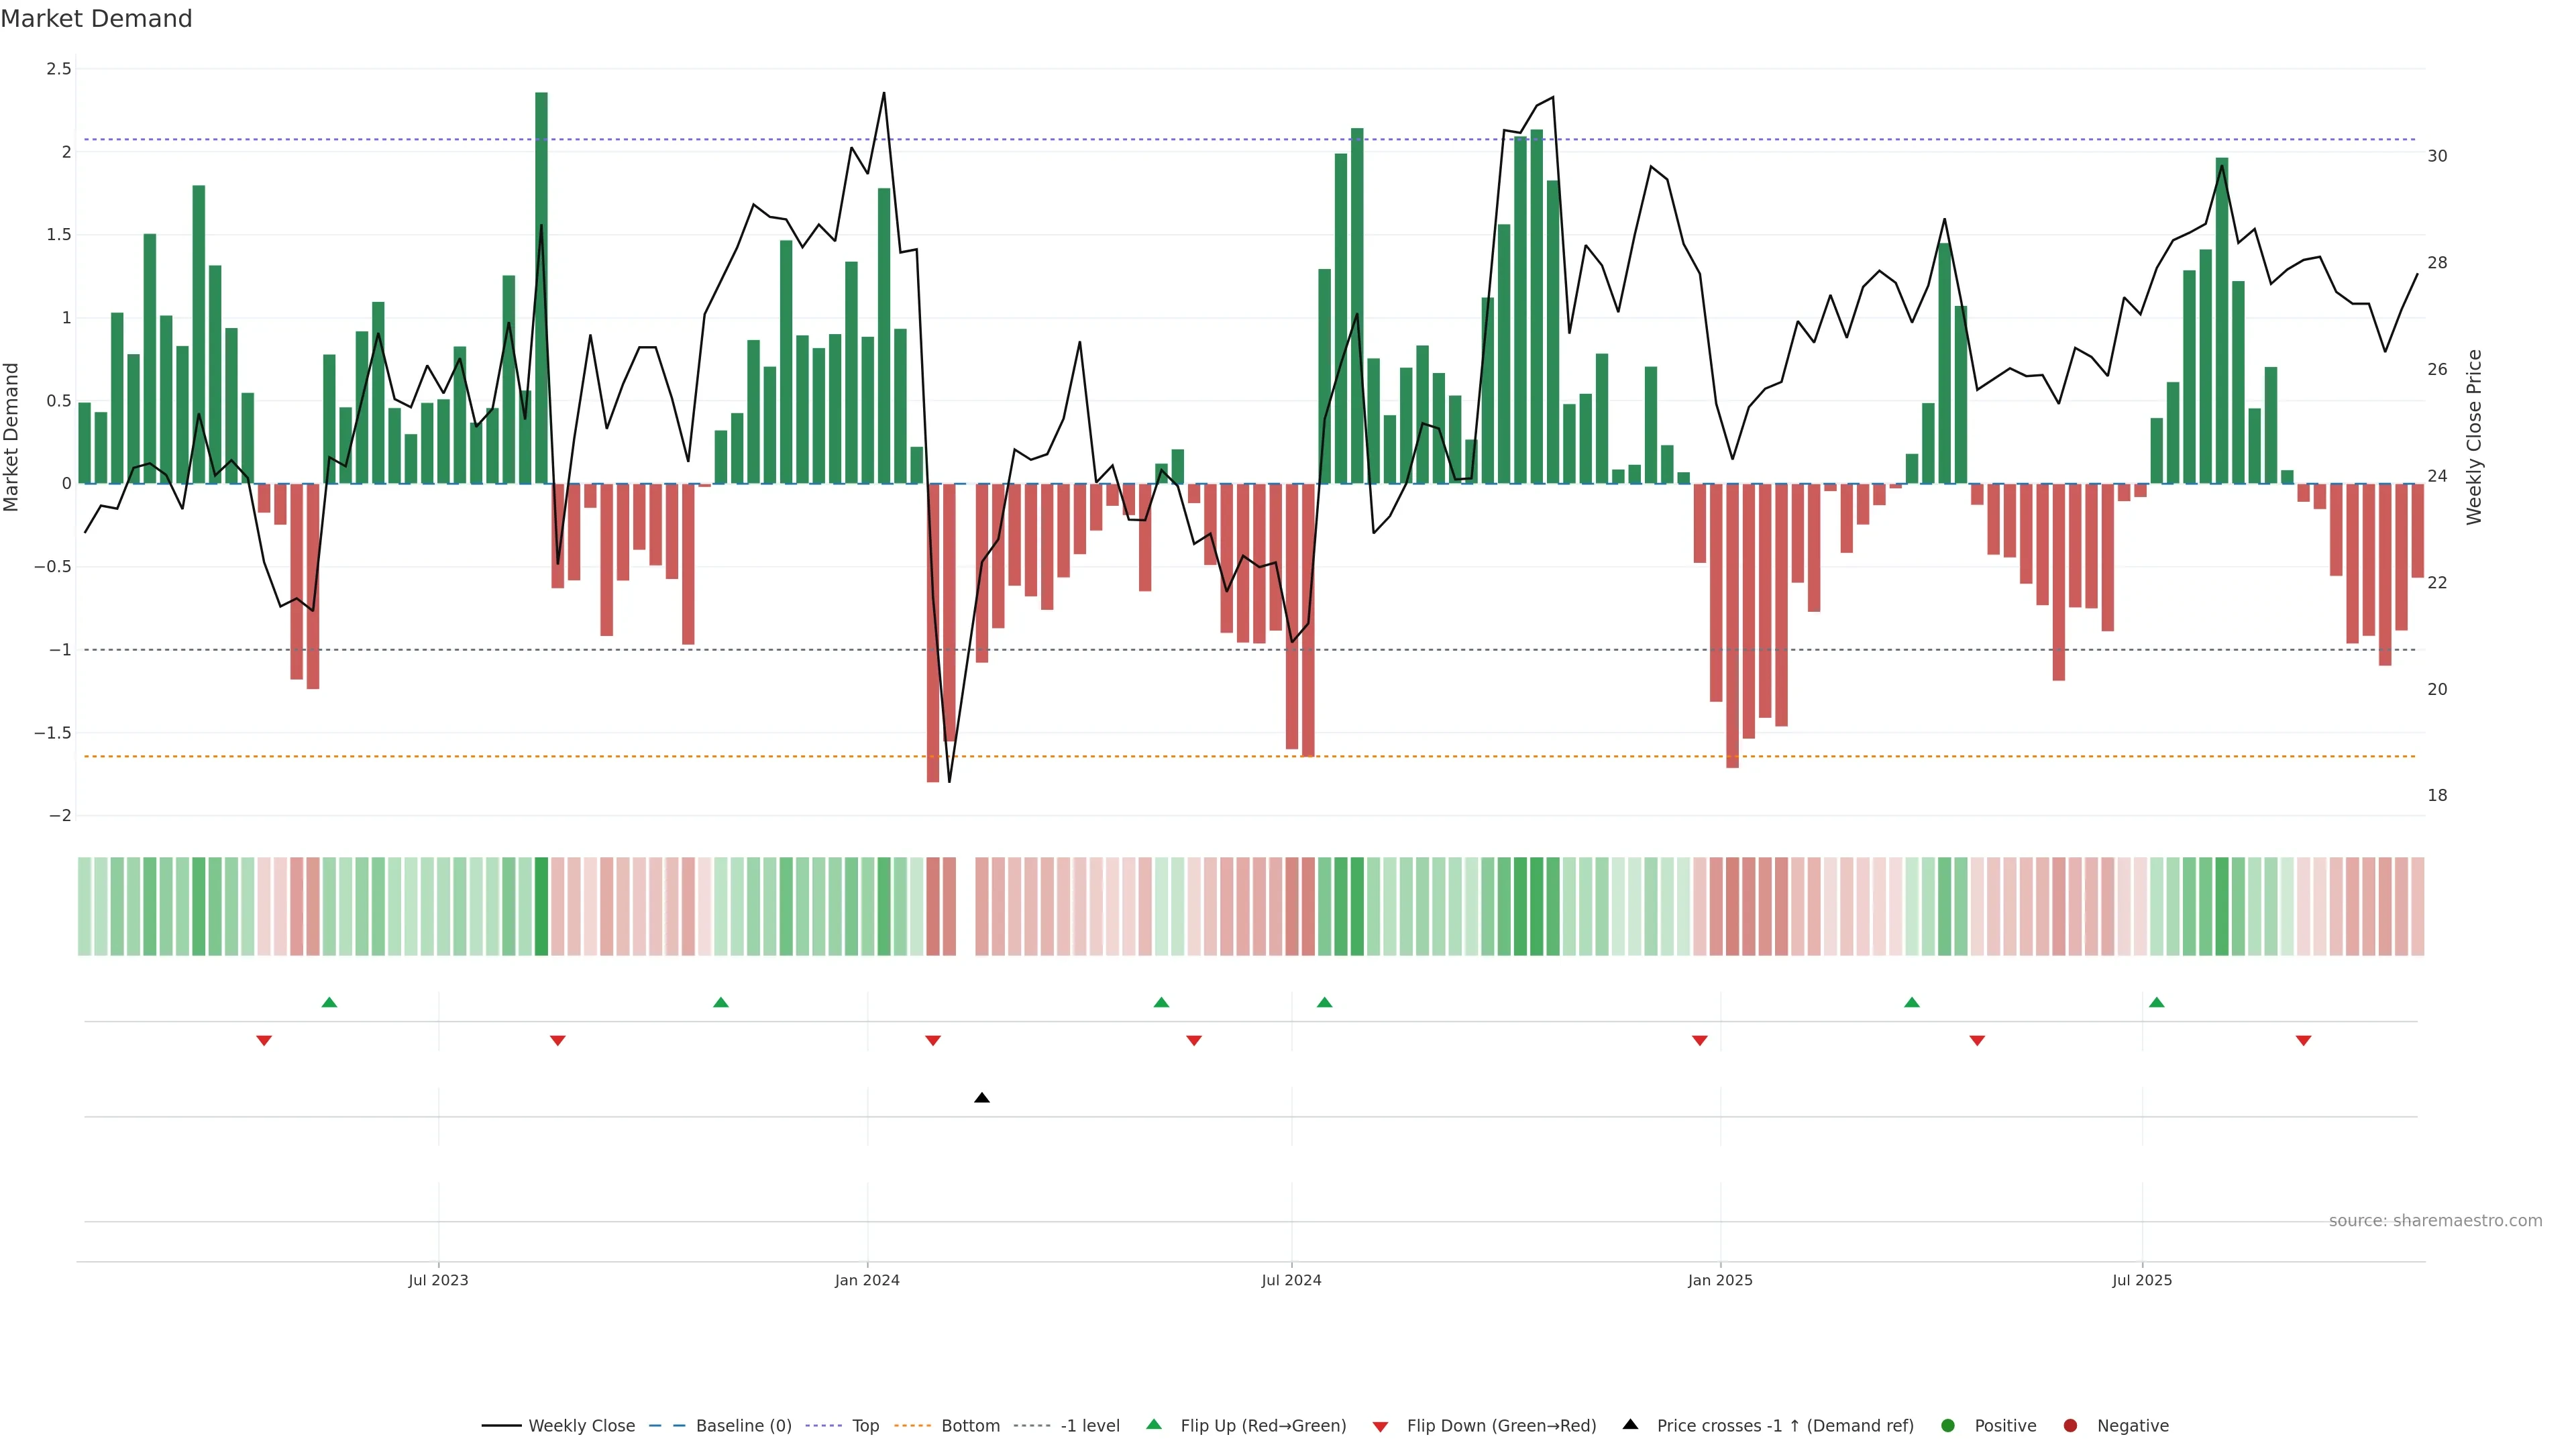The height and width of the screenshot is (1449, 2576).
Task: Click the red Flip Down legend triangle
Action: [1380, 1426]
